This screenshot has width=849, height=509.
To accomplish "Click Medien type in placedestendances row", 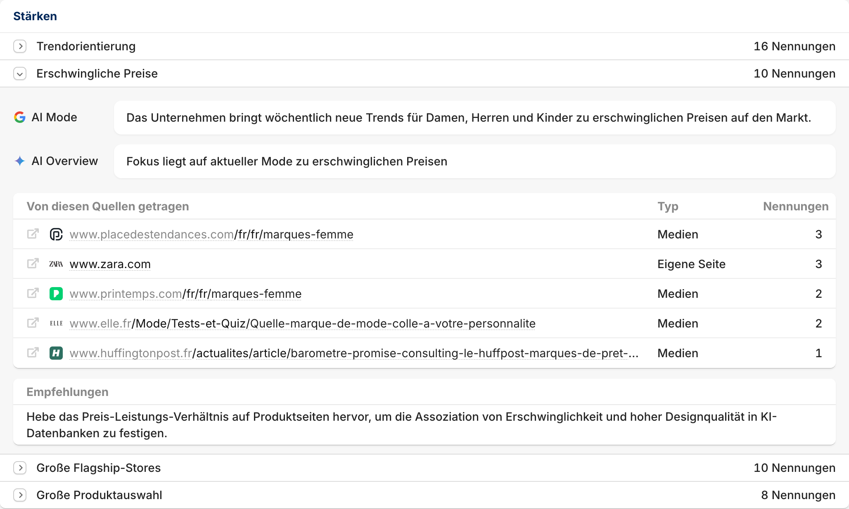I will [678, 234].
